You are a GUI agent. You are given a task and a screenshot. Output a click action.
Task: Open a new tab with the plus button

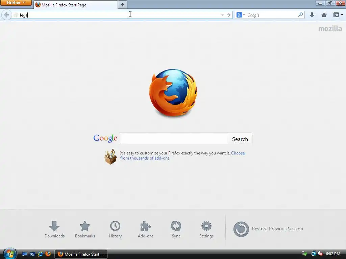tap(123, 5)
